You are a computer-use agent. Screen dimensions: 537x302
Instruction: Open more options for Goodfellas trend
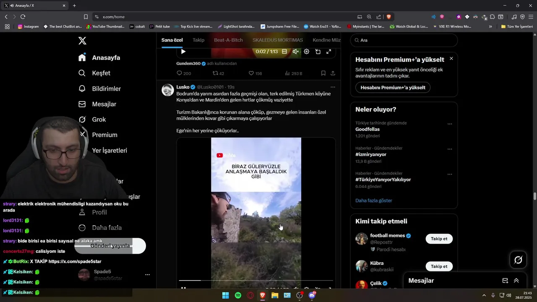[450, 124]
